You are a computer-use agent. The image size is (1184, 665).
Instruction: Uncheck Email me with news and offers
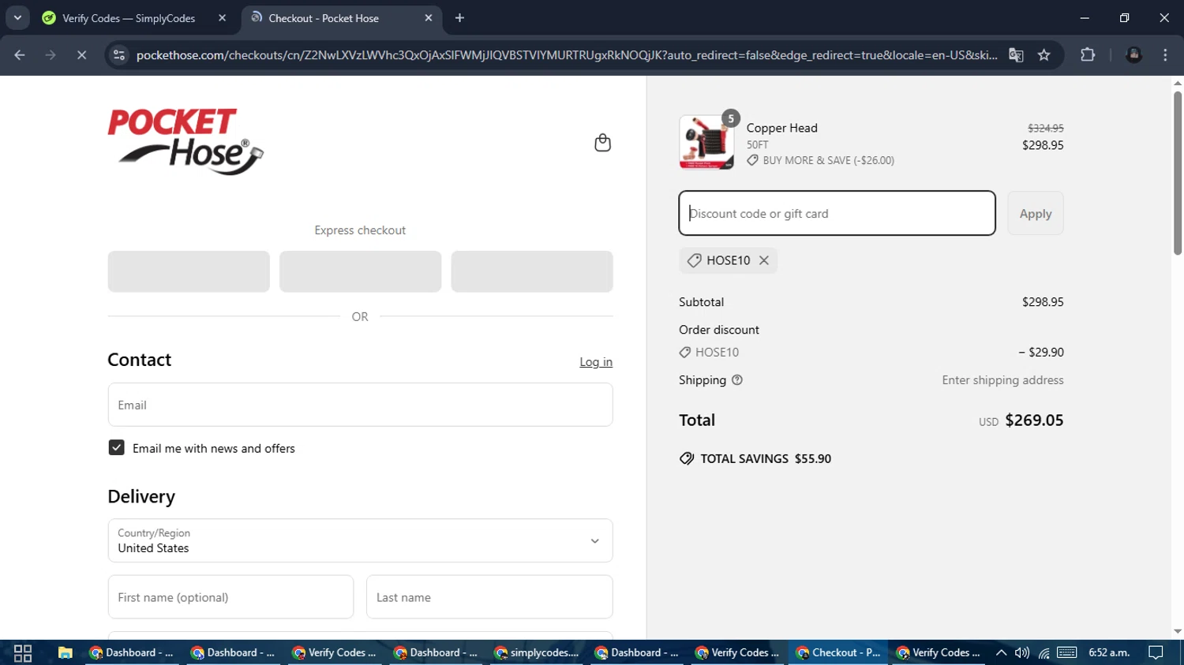[116, 448]
